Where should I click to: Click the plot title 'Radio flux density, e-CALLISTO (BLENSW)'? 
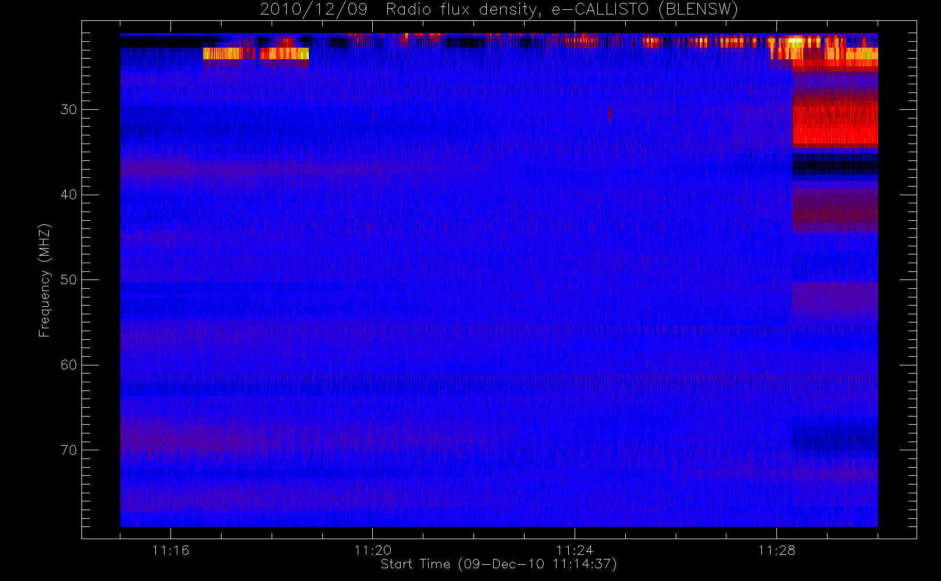pos(562,9)
